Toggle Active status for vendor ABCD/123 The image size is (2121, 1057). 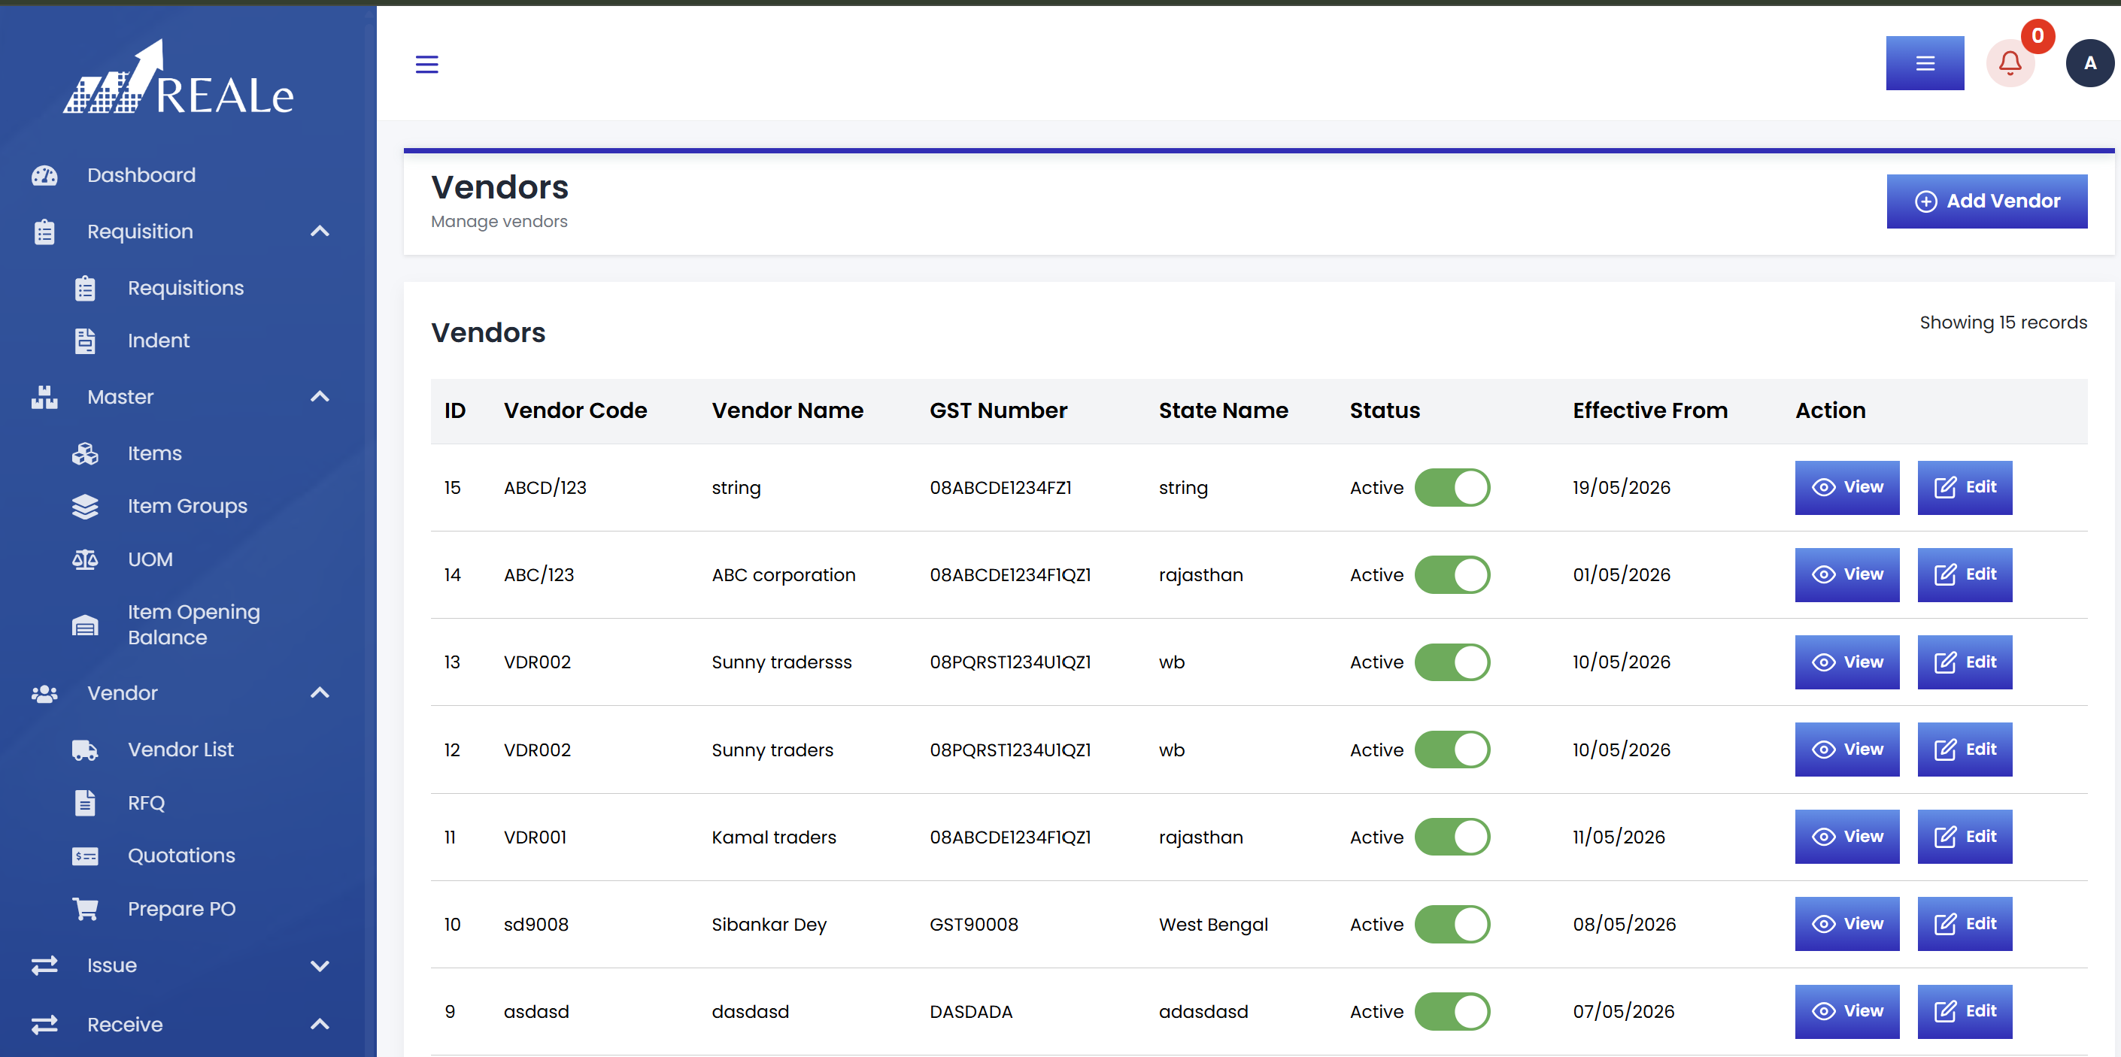[1452, 487]
